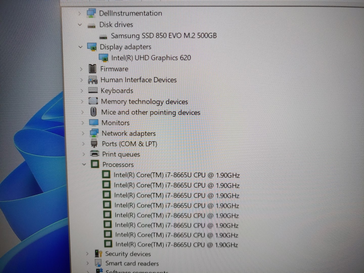Screen dimensions: 364x273
Task: Select Mice and other pointing devices label
Action: click(x=151, y=112)
